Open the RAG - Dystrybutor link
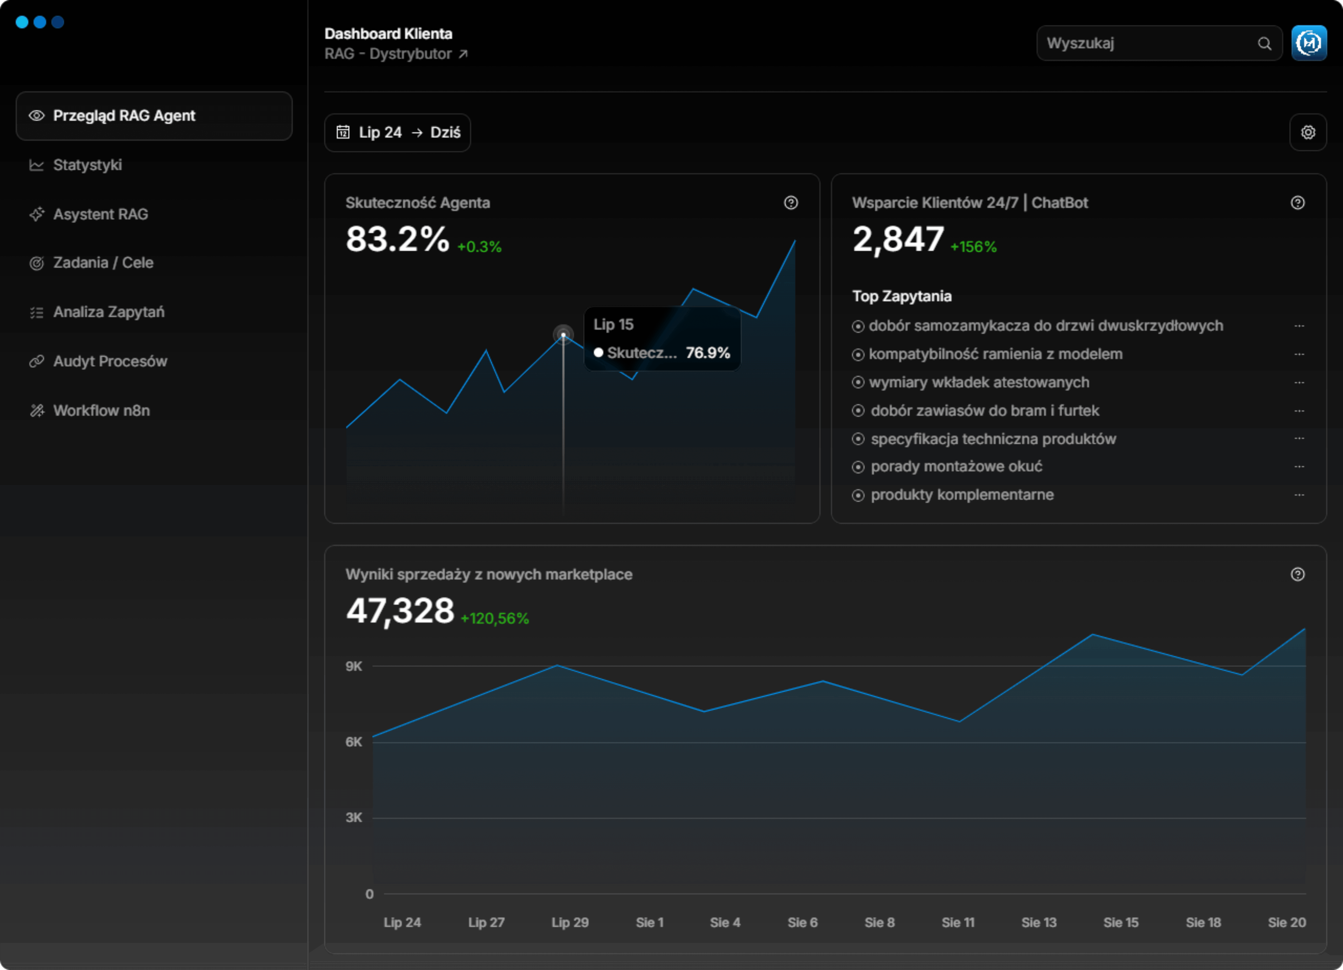Image resolution: width=1343 pixels, height=970 pixels. (396, 54)
